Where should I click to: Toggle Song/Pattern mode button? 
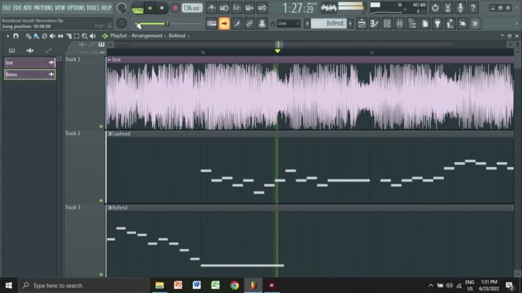pyautogui.click(x=137, y=8)
